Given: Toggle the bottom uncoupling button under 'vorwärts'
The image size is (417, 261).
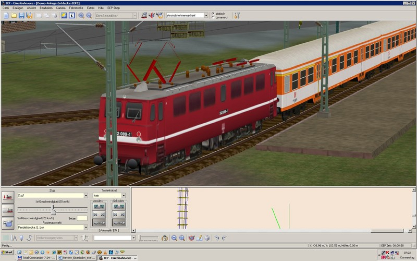Looking at the screenshot, I should 99,223.
